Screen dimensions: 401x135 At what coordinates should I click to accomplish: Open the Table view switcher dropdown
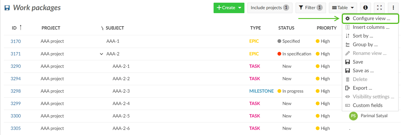coord(343,8)
